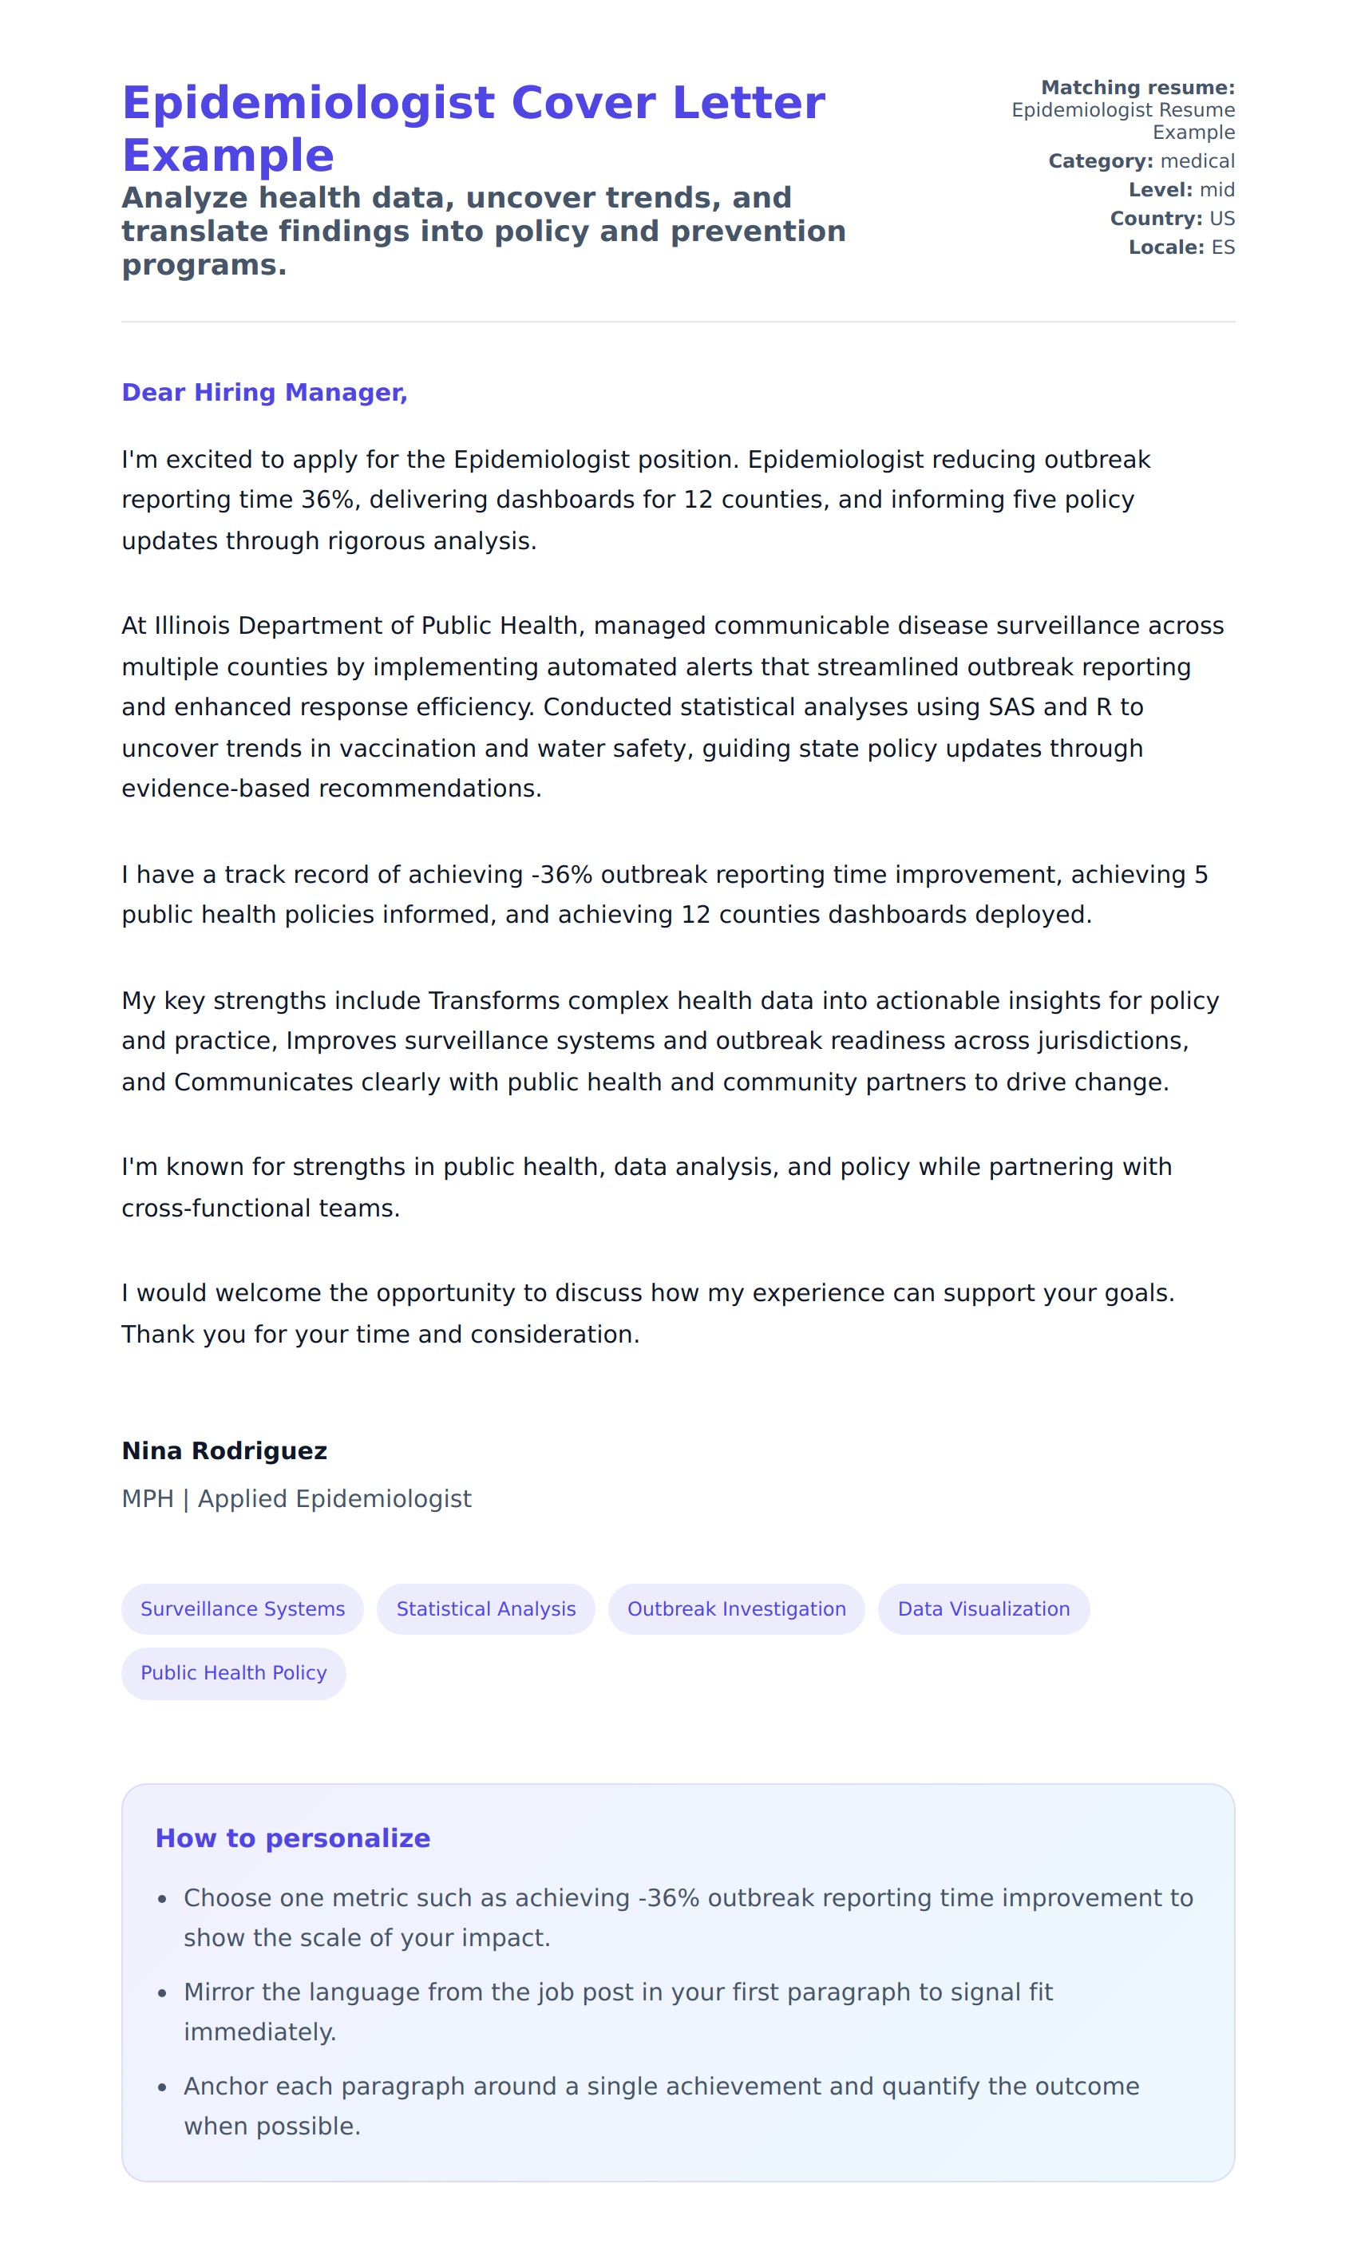The image size is (1357, 2259).
Task: Click the 'Mirror the language' bullet tip
Action: click(618, 2012)
